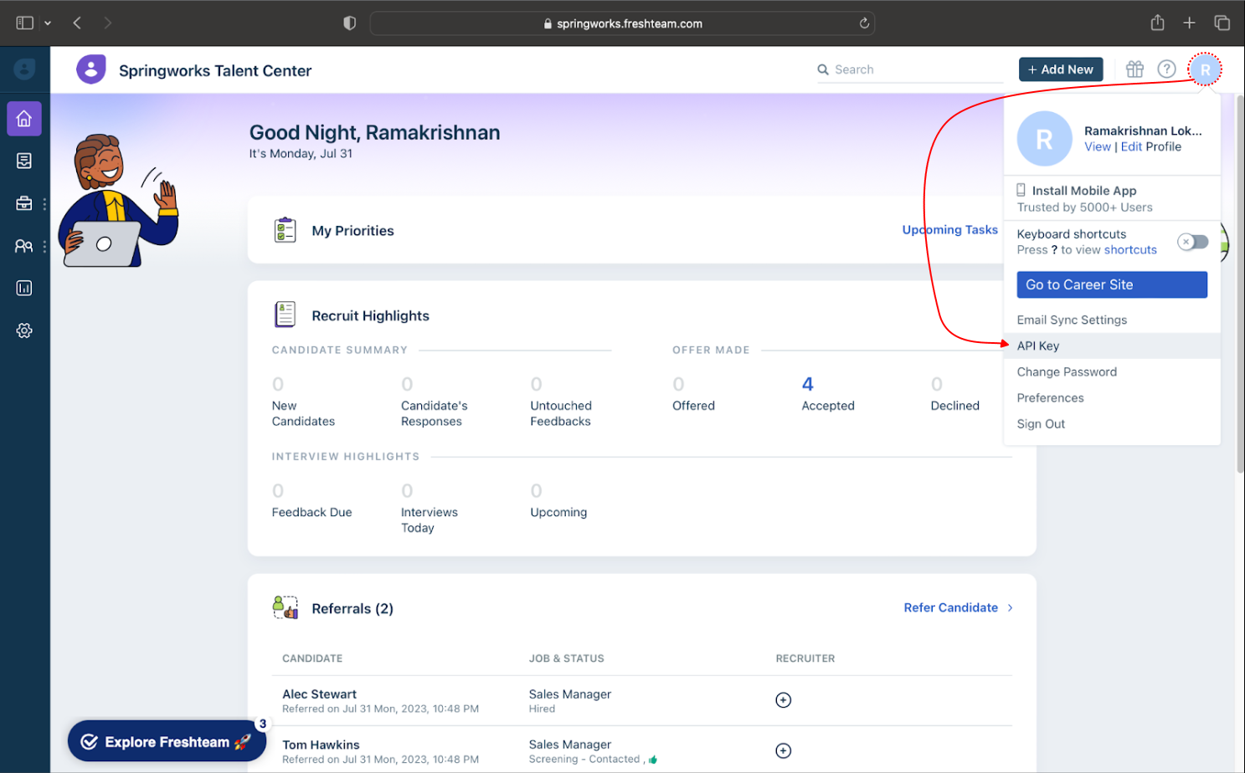Image resolution: width=1245 pixels, height=773 pixels.
Task: Open the help question mark icon
Action: [1166, 69]
